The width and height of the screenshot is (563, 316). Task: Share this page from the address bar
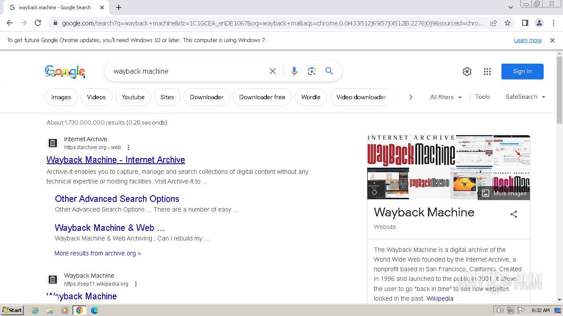pyautogui.click(x=494, y=23)
